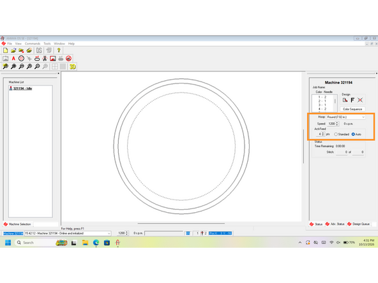Switch to the Status tab
This screenshot has width=378, height=283.
[x=316, y=224]
